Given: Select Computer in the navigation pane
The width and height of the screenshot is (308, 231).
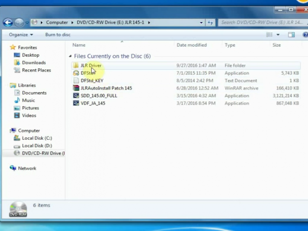Looking at the screenshot, I should (x=29, y=131).
